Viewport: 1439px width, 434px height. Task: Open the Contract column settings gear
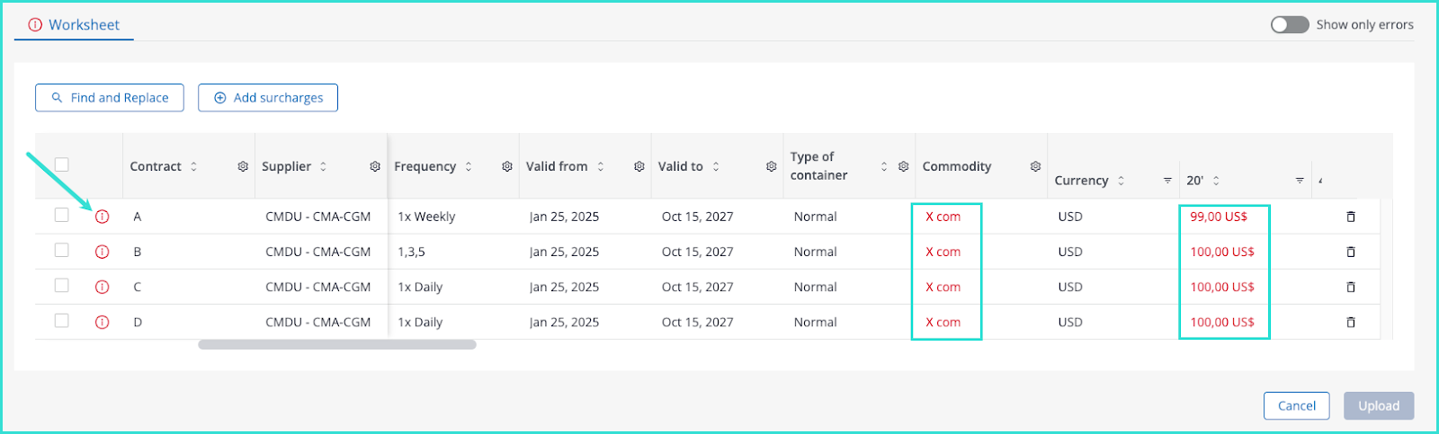(x=243, y=166)
